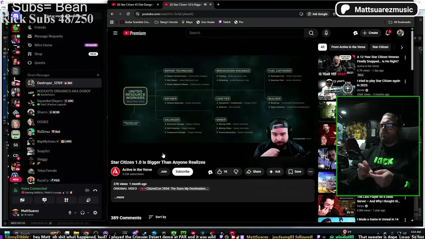This screenshot has height=239, width=425.
Task: Share the video
Action: click(254, 172)
